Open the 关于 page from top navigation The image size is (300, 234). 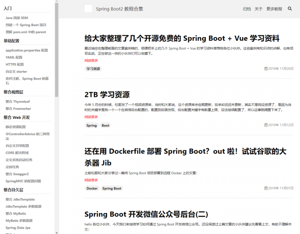[x=259, y=9]
